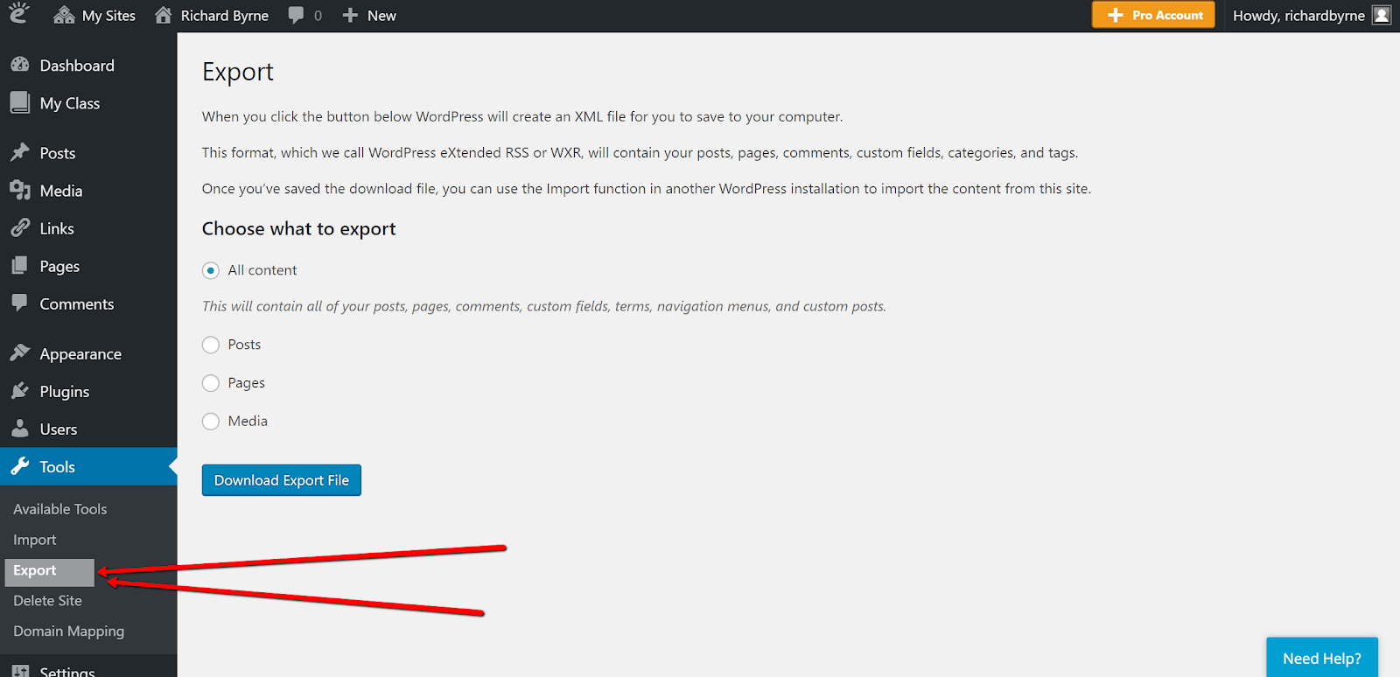Select the Pages export radio button

tap(211, 383)
